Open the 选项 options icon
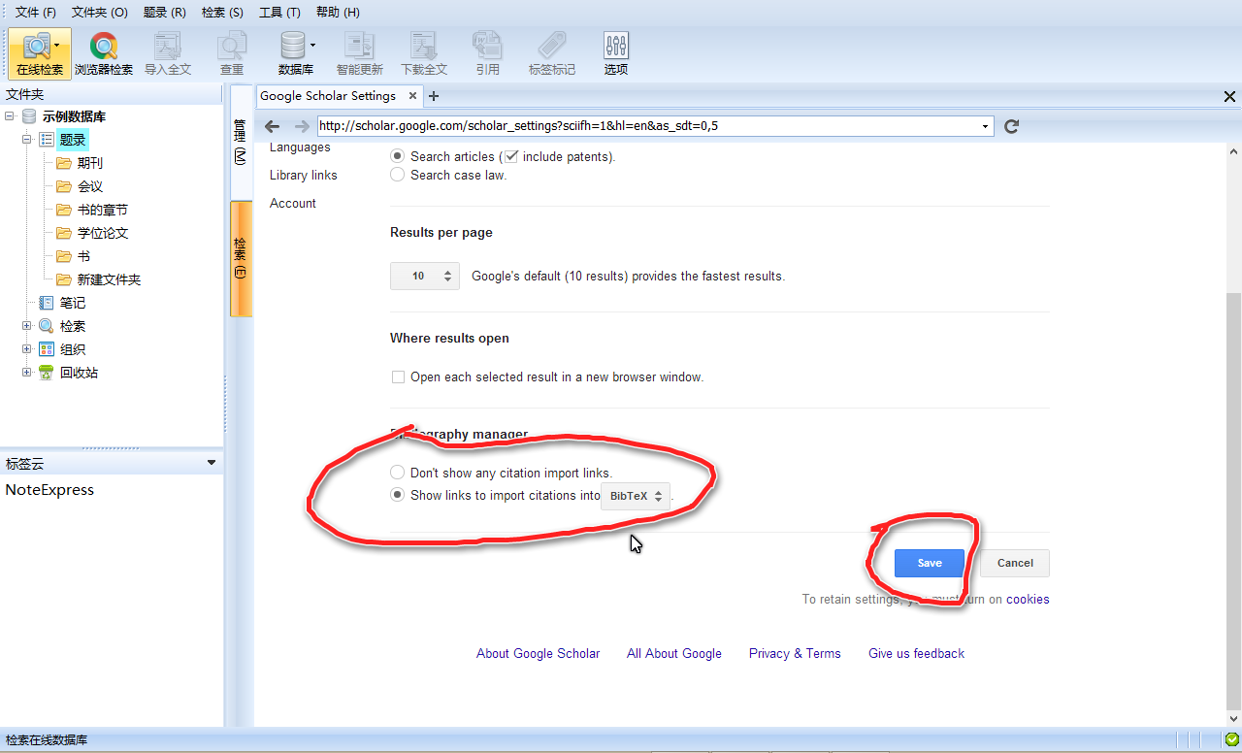Viewport: 1242px width, 753px height. (x=616, y=53)
